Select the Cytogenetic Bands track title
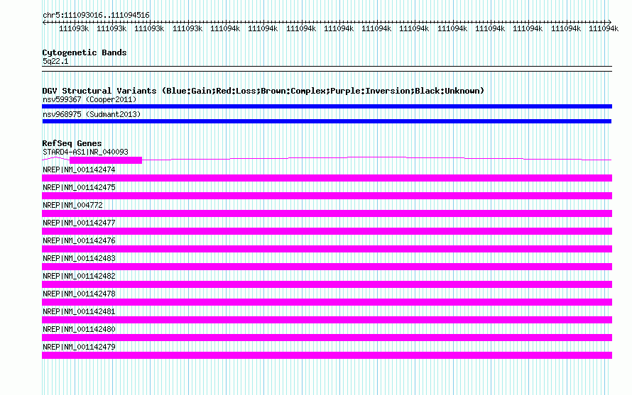Screen dimensions: 632x395 [x=85, y=52]
